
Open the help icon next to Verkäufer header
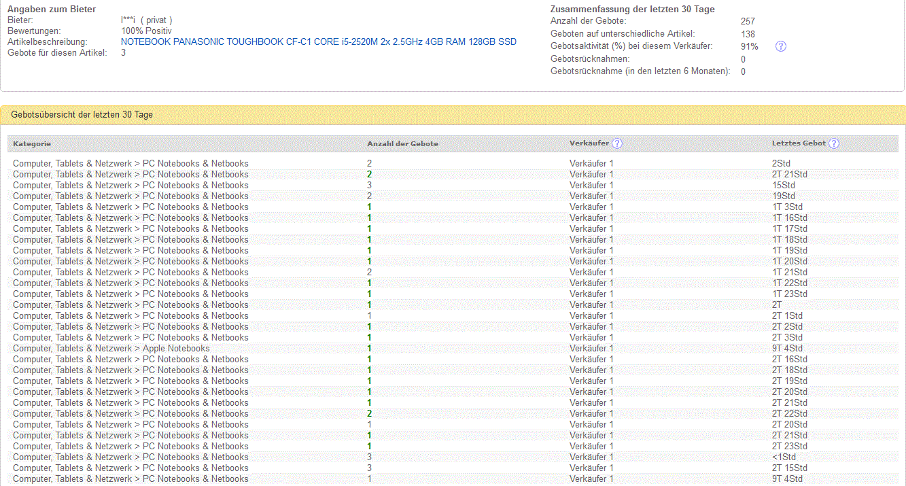(616, 143)
